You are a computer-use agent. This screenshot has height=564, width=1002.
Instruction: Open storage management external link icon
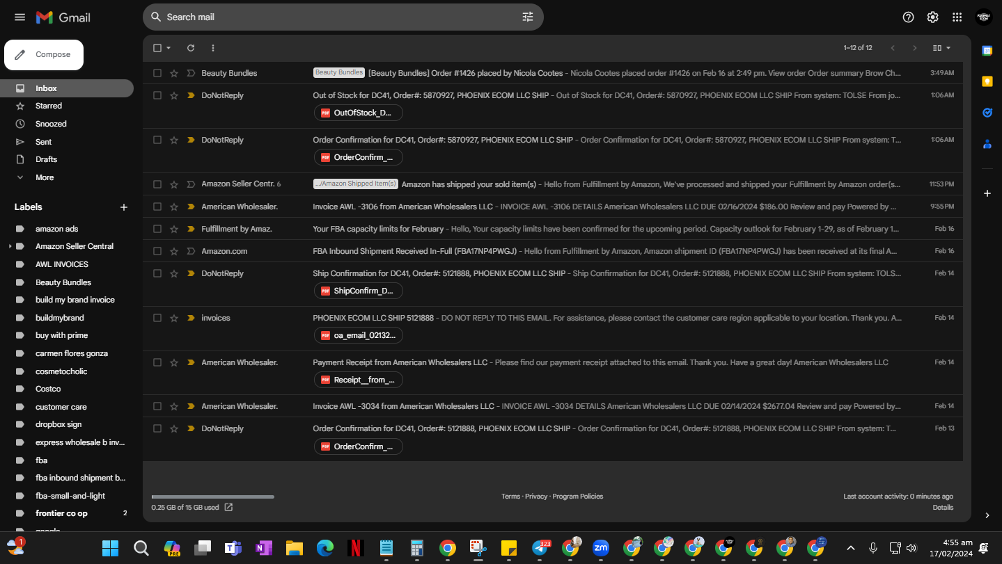point(228,508)
